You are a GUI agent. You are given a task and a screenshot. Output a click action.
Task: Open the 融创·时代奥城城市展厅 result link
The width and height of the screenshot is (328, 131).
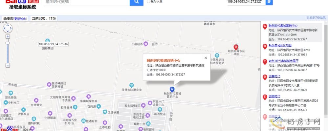[x=283, y=61]
